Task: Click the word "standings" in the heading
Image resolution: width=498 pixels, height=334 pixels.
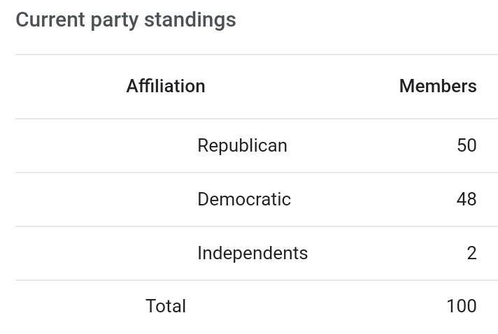Action: click(x=190, y=20)
